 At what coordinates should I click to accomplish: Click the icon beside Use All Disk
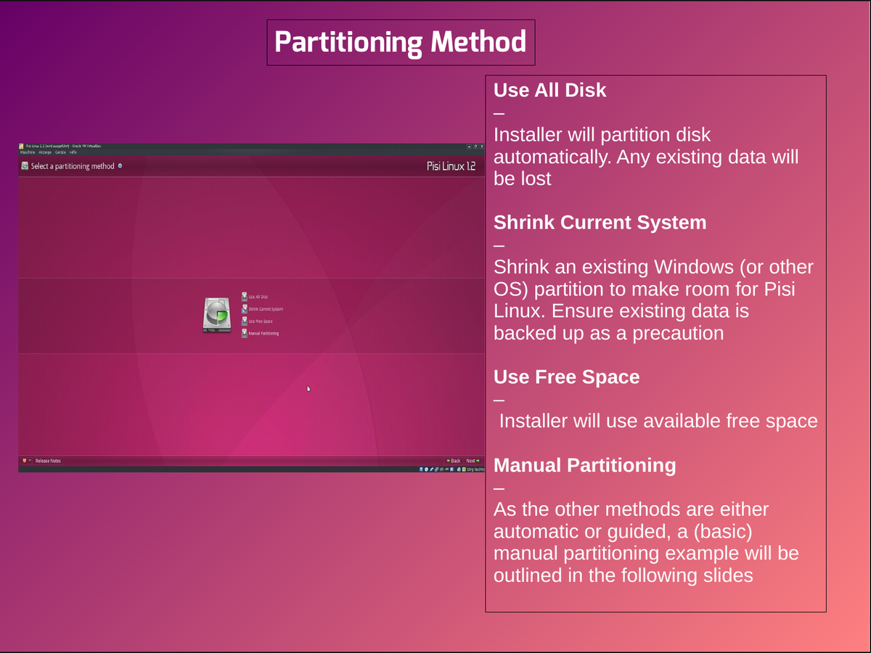(x=245, y=297)
